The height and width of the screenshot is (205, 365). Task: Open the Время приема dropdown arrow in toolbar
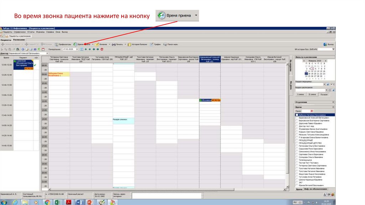coord(93,44)
